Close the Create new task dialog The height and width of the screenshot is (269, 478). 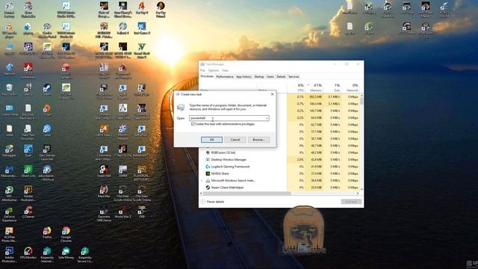(x=272, y=94)
